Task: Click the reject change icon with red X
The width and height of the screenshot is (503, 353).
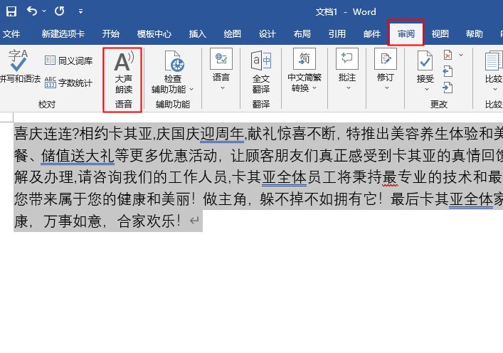Action: 448,55
